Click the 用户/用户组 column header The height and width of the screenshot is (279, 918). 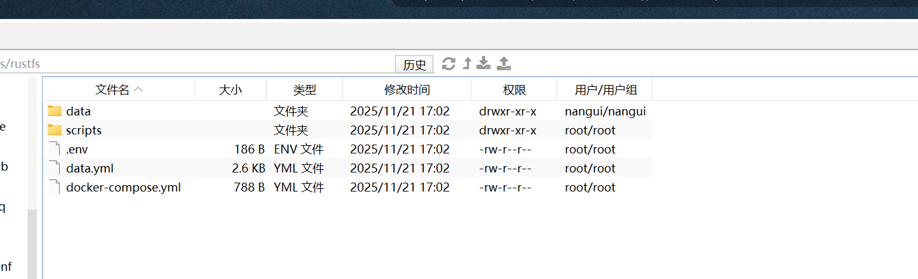604,90
